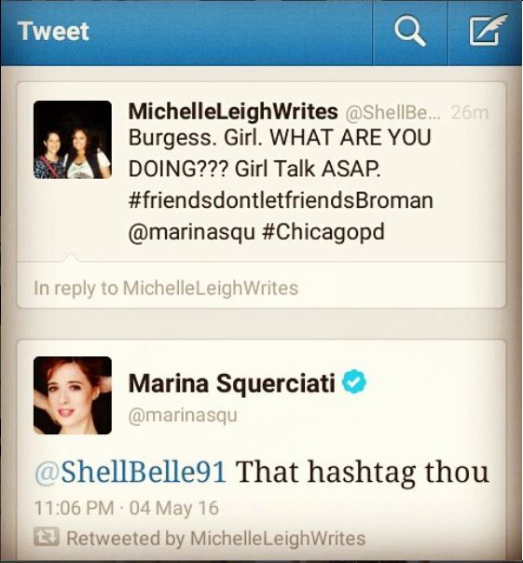Click the blue verified badge beside Marina Squerciati
The width and height of the screenshot is (523, 563).
click(354, 381)
